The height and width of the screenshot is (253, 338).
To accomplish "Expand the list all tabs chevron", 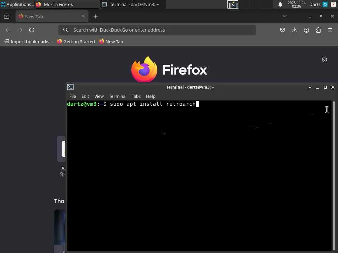I will coord(284,16).
